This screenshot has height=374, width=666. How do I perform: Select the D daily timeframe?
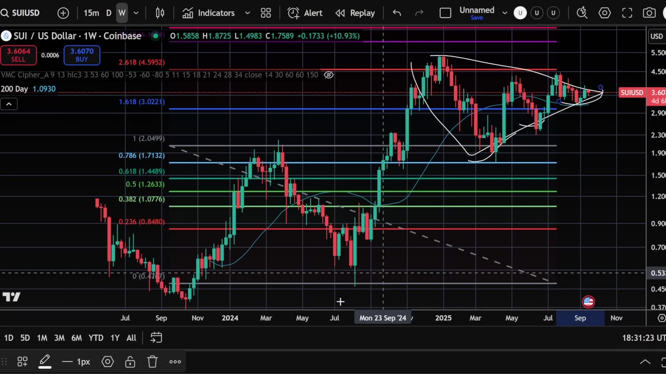(109, 13)
